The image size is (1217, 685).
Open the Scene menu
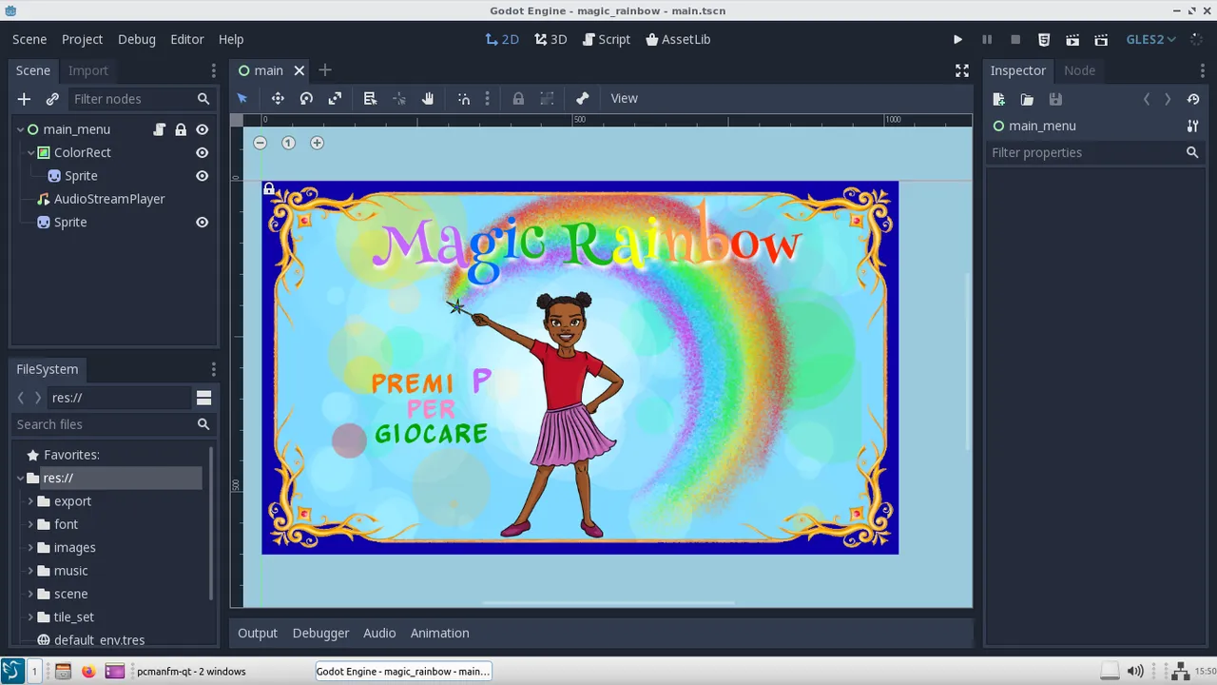click(29, 39)
